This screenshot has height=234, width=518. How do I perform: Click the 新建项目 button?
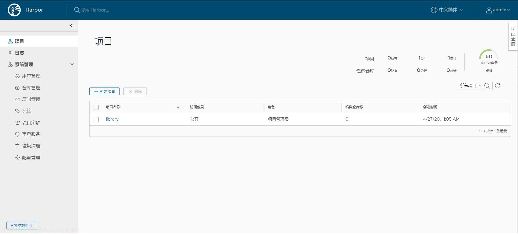[104, 91]
